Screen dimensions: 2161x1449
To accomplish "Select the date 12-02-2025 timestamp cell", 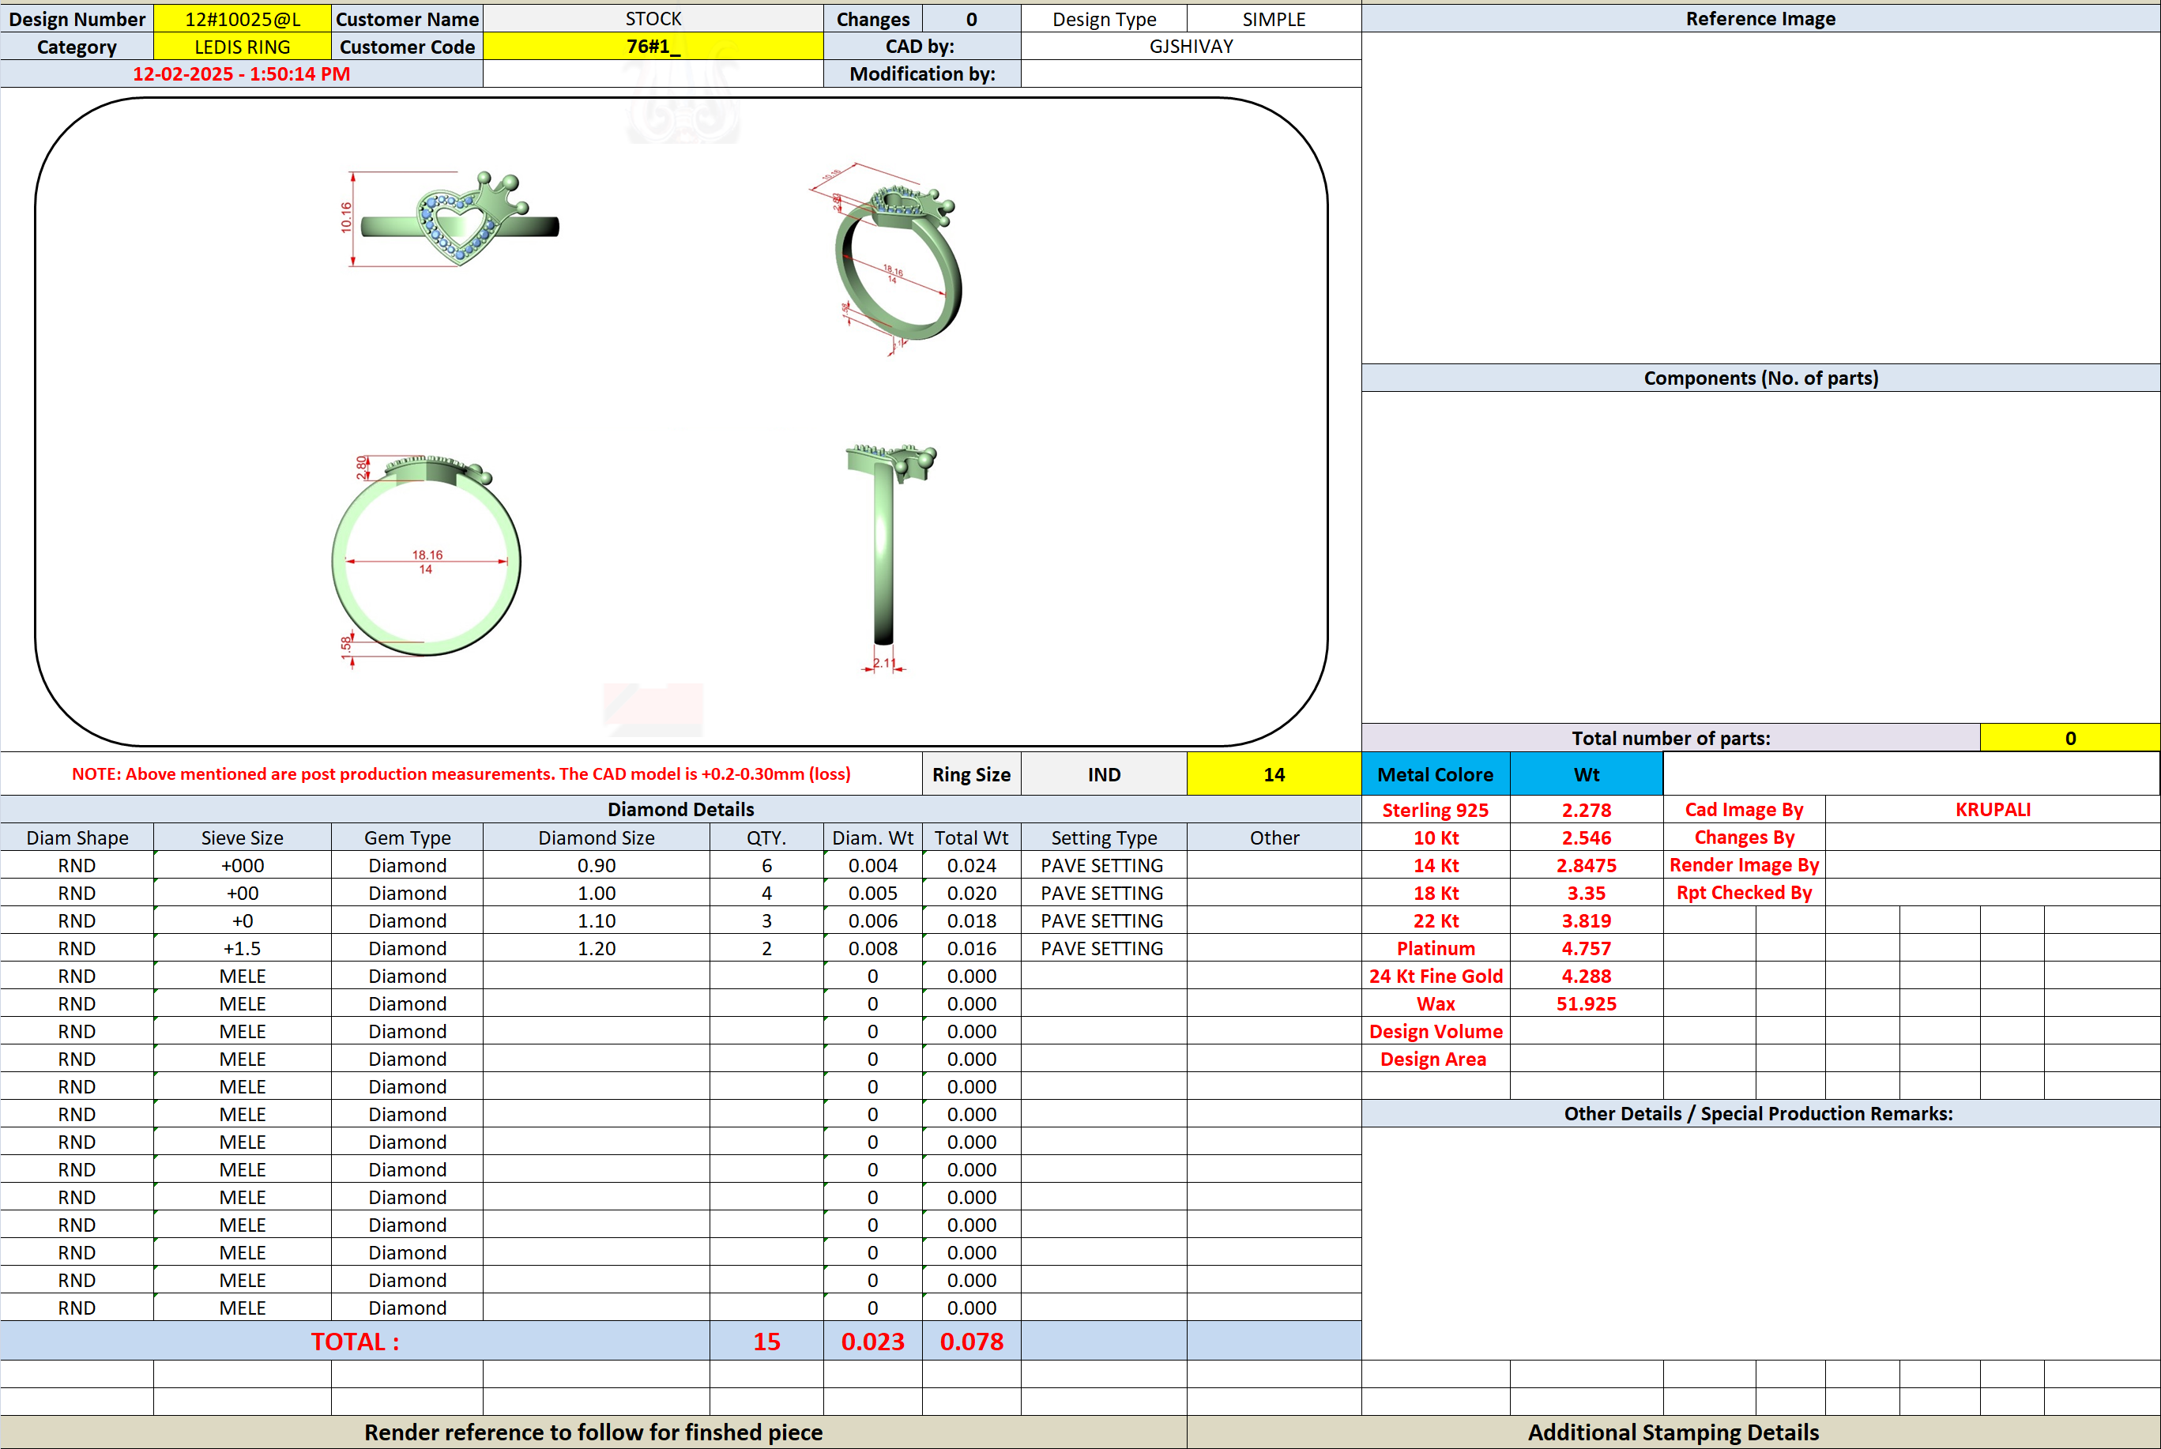I will tap(241, 74).
